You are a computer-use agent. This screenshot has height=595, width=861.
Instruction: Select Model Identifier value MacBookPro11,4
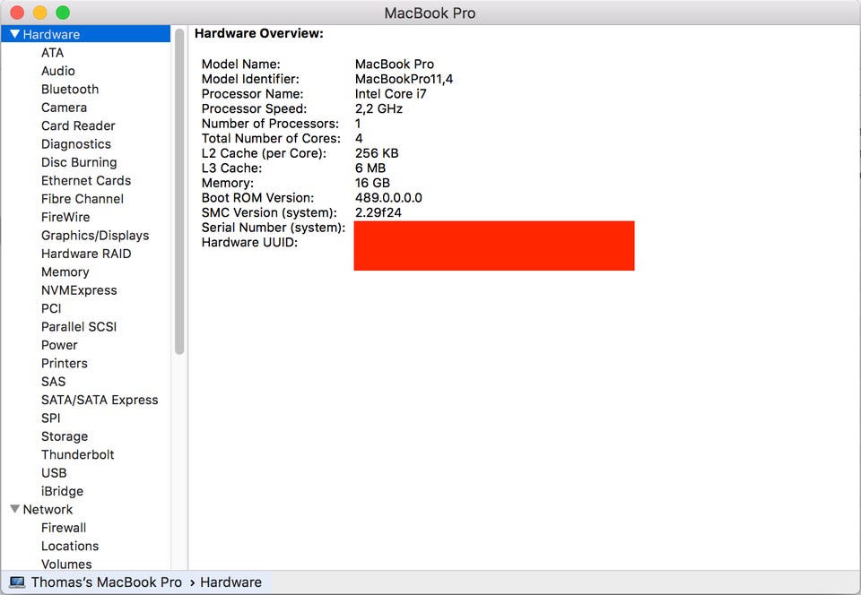(x=404, y=79)
